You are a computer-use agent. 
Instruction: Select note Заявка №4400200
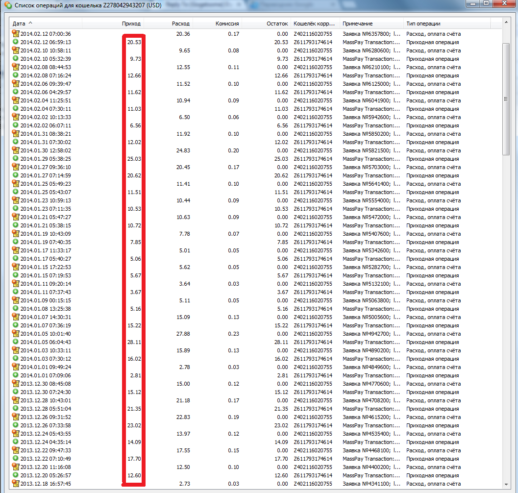[371, 467]
